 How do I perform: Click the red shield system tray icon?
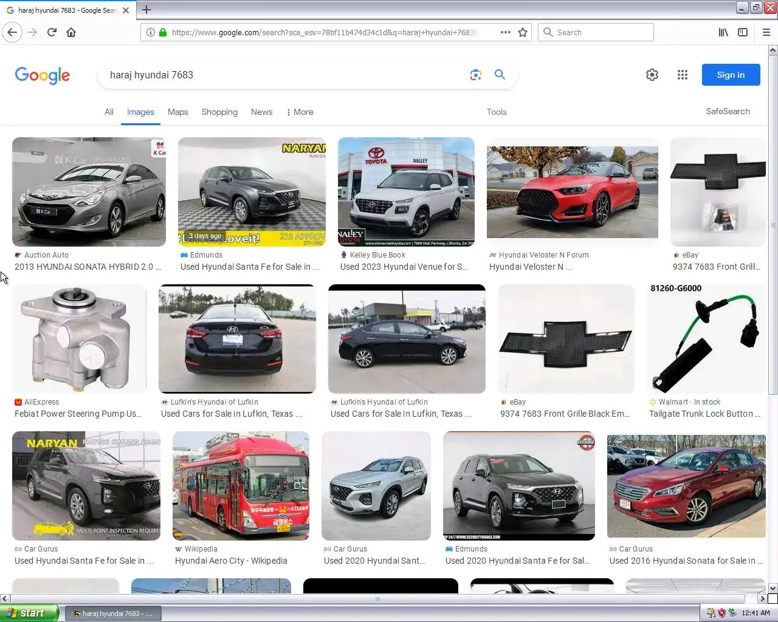tap(721, 613)
